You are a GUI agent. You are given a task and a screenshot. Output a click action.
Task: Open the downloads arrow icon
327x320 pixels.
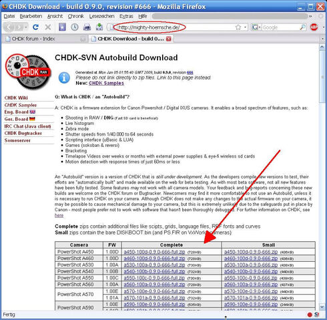click(99, 27)
